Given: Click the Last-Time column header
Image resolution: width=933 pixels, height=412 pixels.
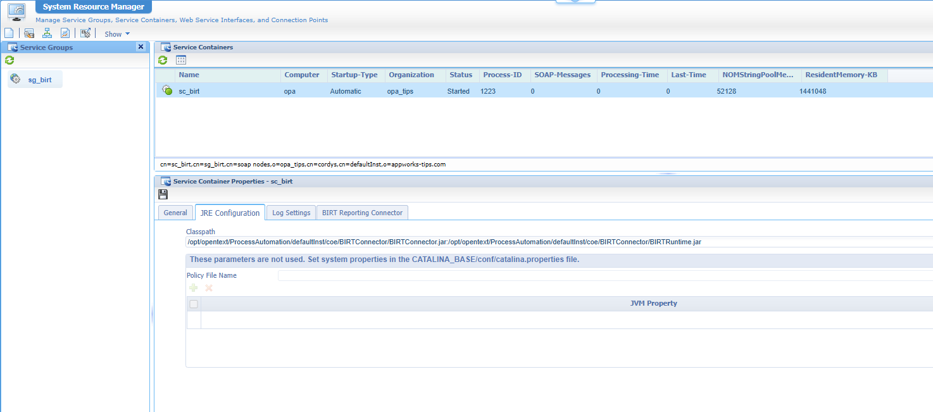Looking at the screenshot, I should pyautogui.click(x=692, y=75).
